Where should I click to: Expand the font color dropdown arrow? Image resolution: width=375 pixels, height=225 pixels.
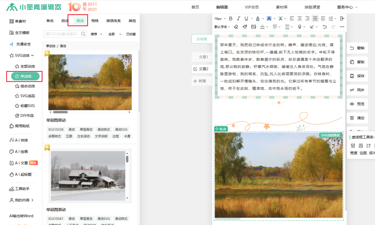pos(263,18)
